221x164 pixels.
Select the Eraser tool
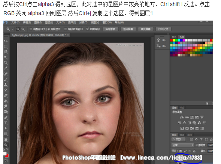click(x=6, y=95)
